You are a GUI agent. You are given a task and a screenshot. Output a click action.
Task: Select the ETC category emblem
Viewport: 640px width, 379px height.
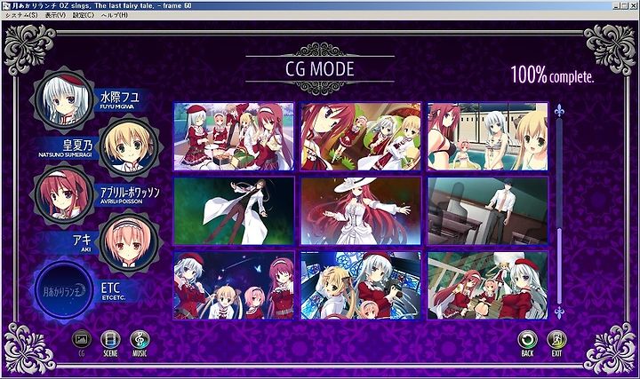[63, 290]
